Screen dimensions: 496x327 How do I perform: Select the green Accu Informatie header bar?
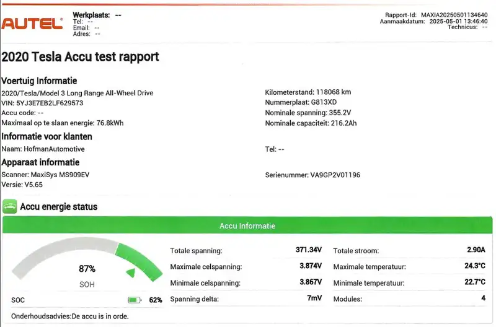[247, 226]
